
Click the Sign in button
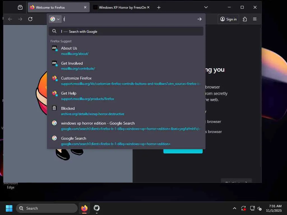[228, 19]
